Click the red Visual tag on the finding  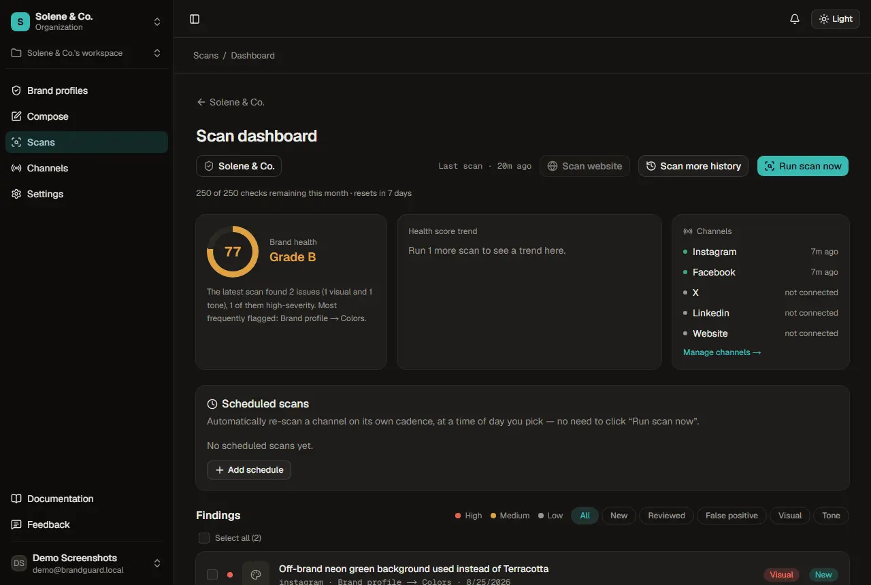point(781,575)
